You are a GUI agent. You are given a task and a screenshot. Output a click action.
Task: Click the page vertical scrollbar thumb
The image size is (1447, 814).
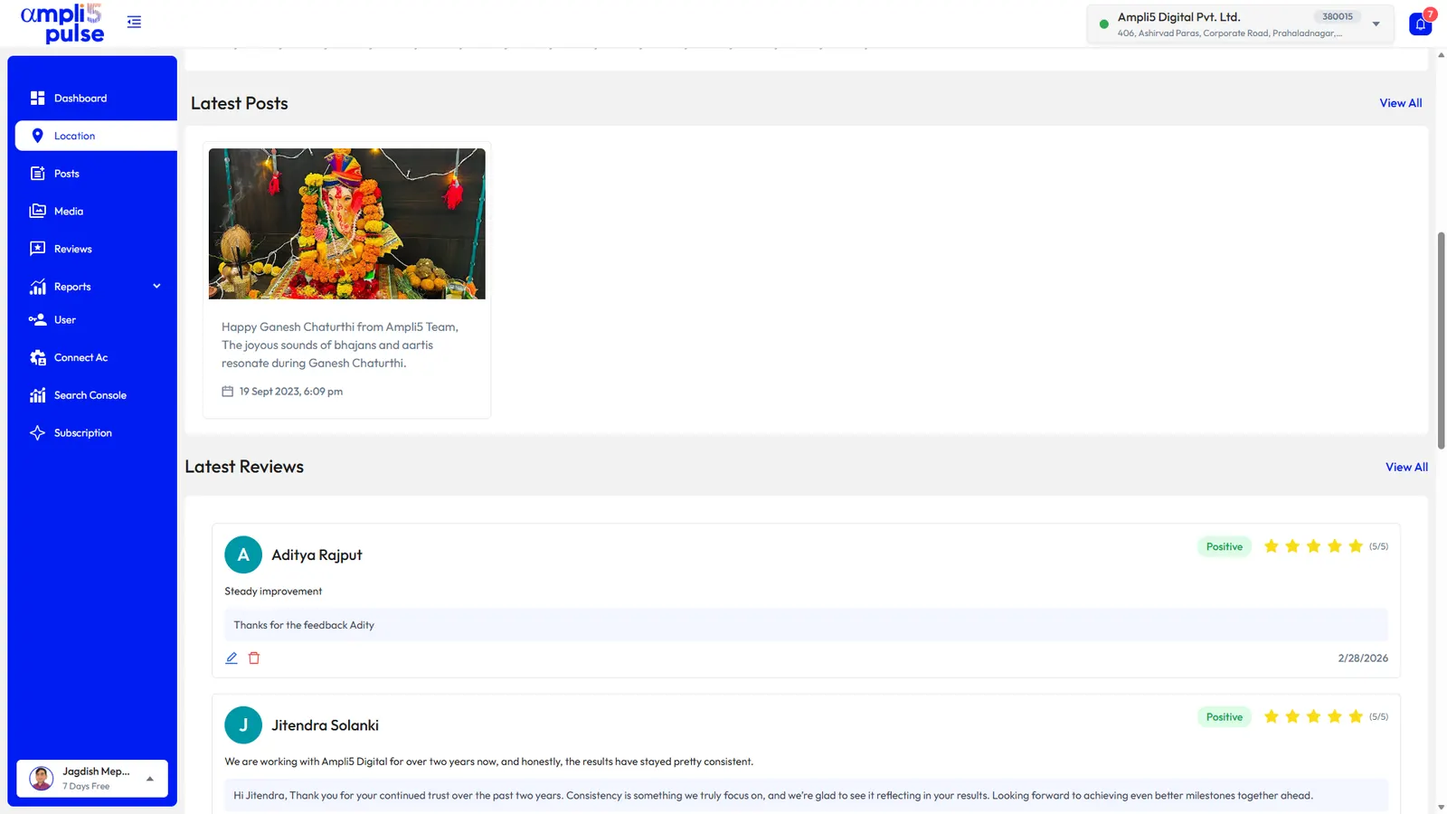[x=1441, y=341]
